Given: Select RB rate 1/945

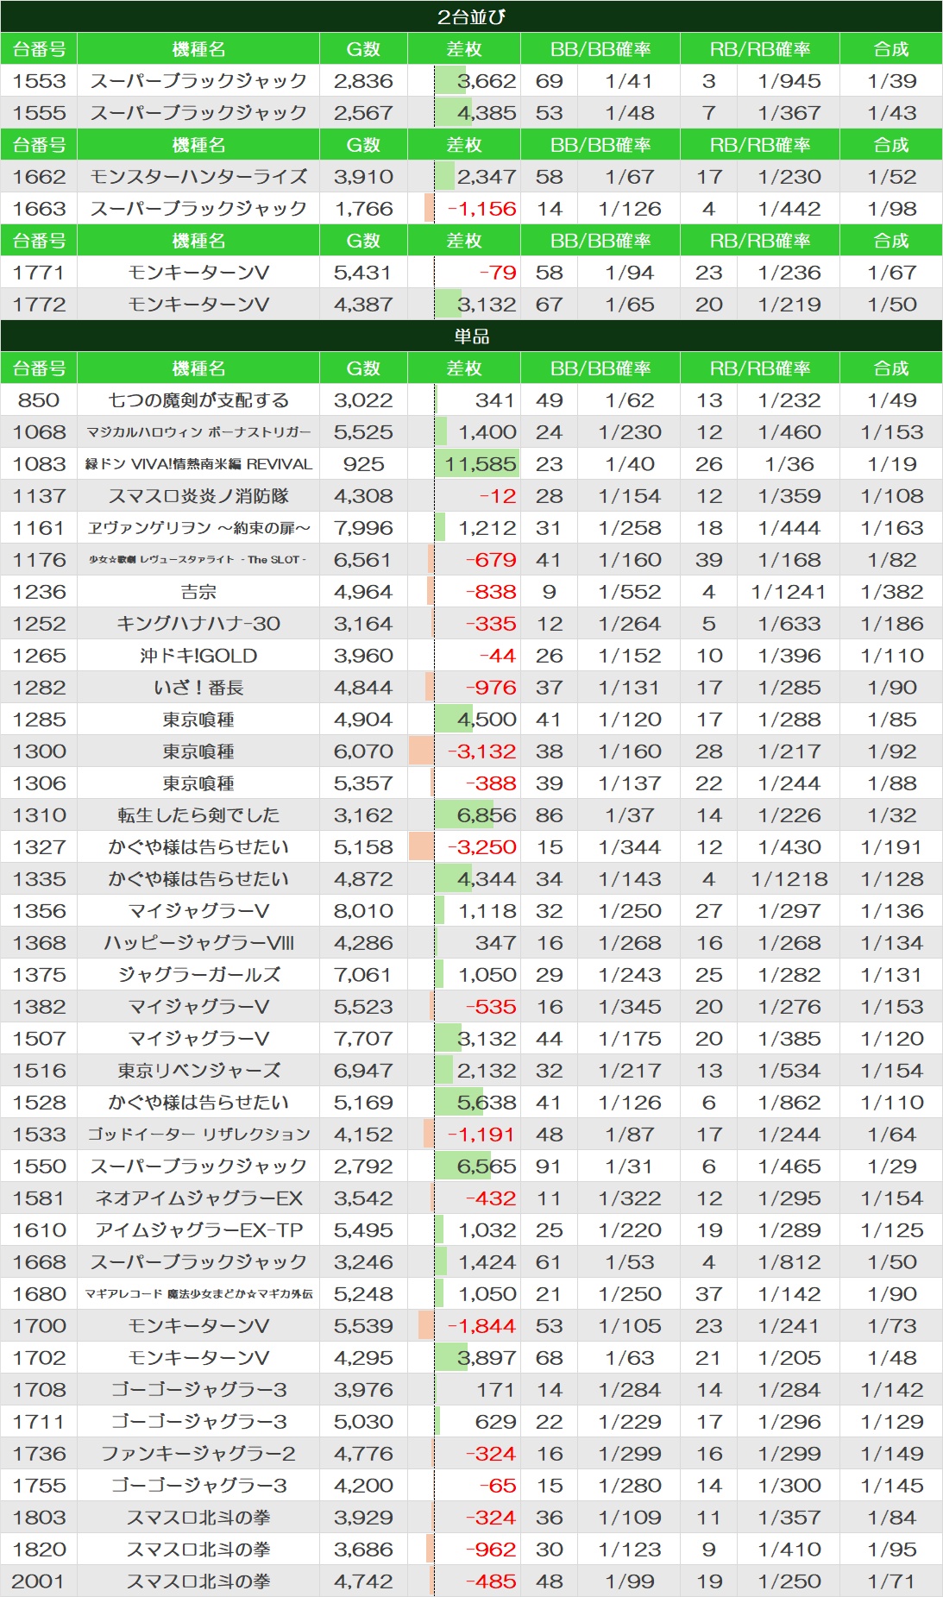Looking at the screenshot, I should point(789,81).
